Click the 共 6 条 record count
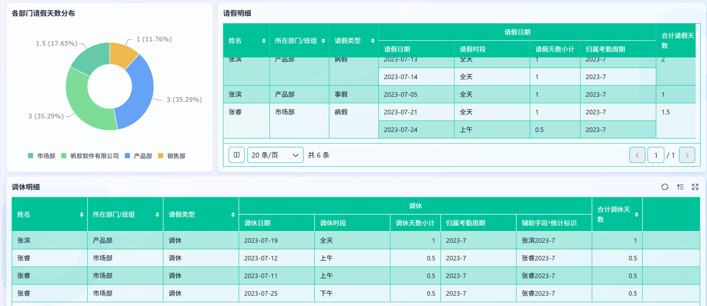Viewport: 707px width, 306px height. (x=319, y=155)
